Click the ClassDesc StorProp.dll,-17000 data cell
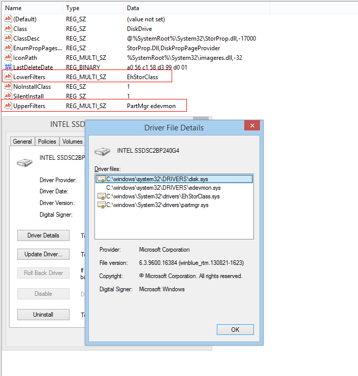The image size is (358, 376). pos(191,39)
